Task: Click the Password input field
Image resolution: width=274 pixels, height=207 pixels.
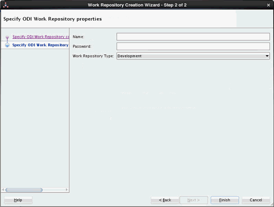Action: [193, 46]
